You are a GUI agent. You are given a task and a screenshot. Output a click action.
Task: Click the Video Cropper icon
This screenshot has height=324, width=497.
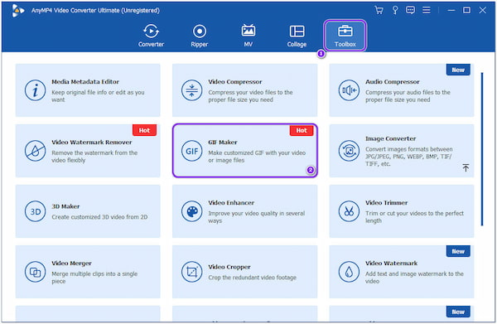[192, 272]
